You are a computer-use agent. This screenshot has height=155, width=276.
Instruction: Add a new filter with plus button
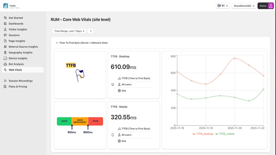(91, 31)
